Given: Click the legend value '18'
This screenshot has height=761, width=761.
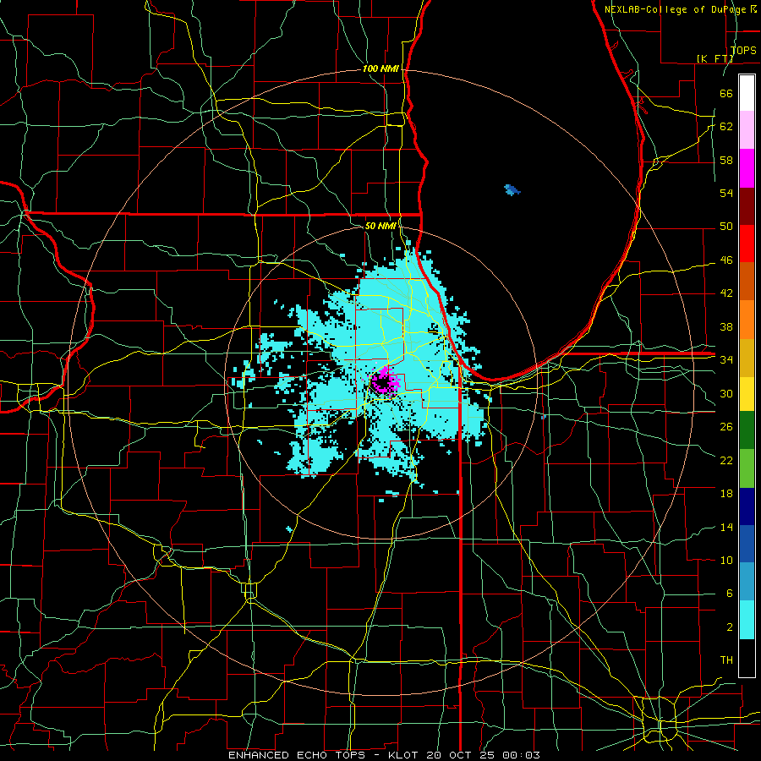Looking at the screenshot, I should (726, 494).
